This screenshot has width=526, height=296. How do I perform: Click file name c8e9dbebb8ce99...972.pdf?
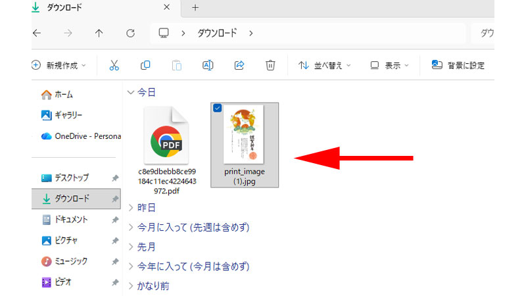click(167, 182)
